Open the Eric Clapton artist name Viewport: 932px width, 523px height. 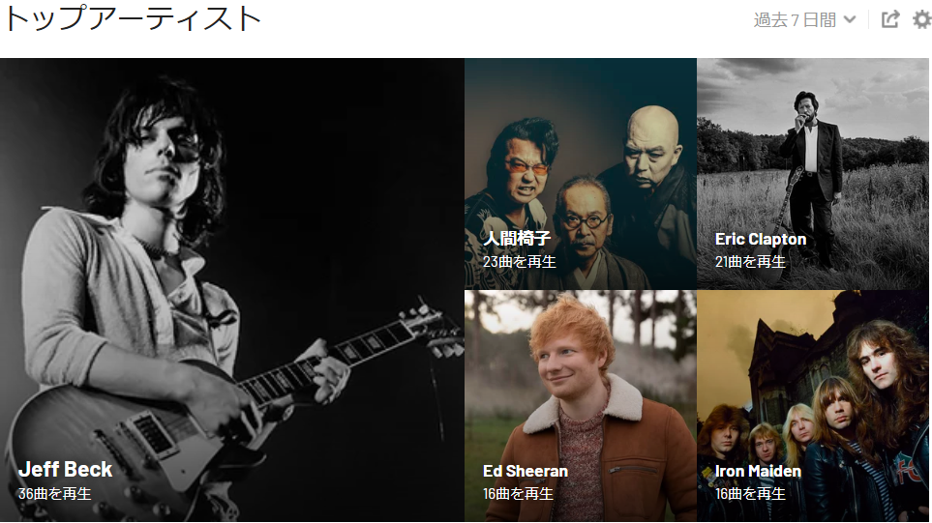click(761, 239)
